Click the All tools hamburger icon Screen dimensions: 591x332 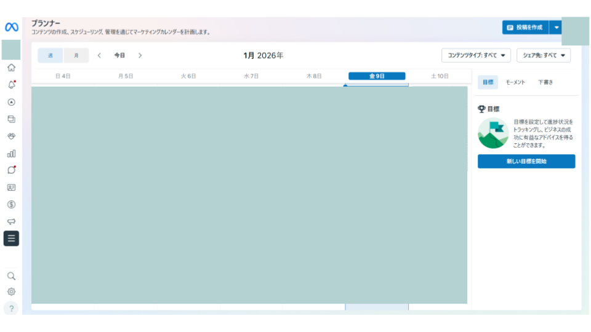pos(11,239)
